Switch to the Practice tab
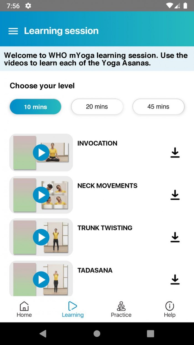 [x=121, y=309]
